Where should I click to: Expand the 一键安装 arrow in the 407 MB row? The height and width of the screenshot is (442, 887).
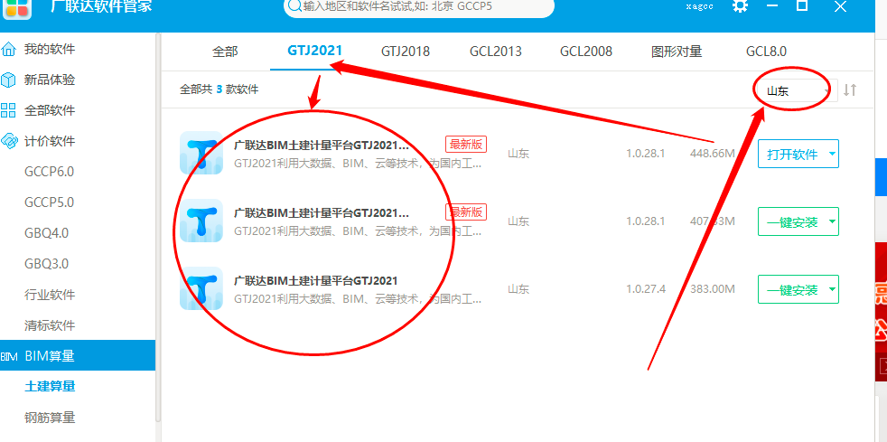pos(832,221)
